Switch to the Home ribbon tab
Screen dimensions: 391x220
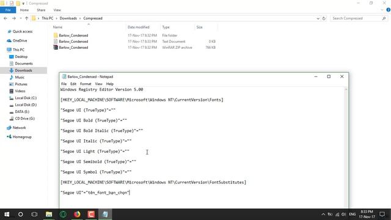pyautogui.click(x=24, y=10)
